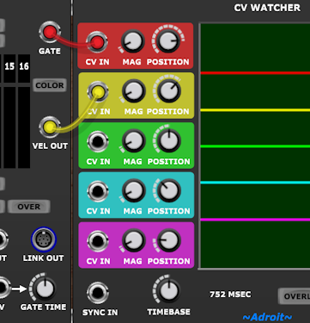Click the cyan channel CV IN jack

98,191
